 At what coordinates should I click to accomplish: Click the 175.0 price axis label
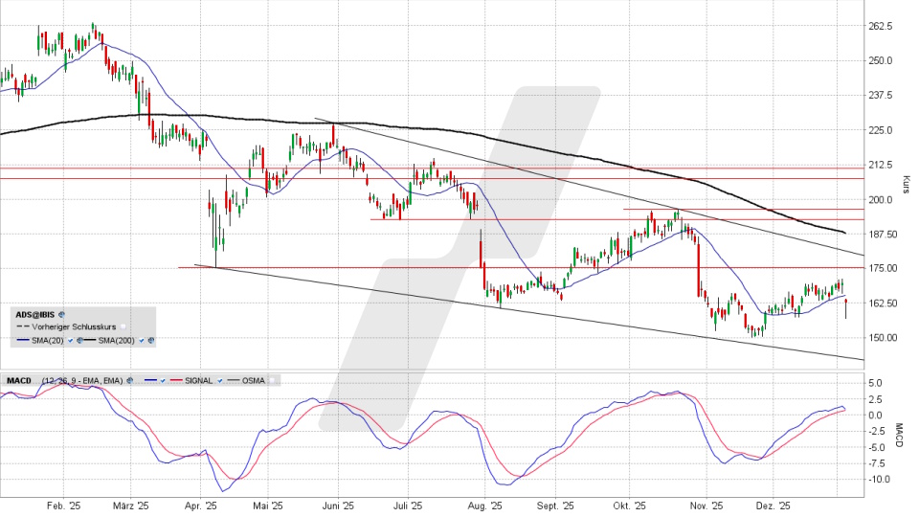point(881,268)
